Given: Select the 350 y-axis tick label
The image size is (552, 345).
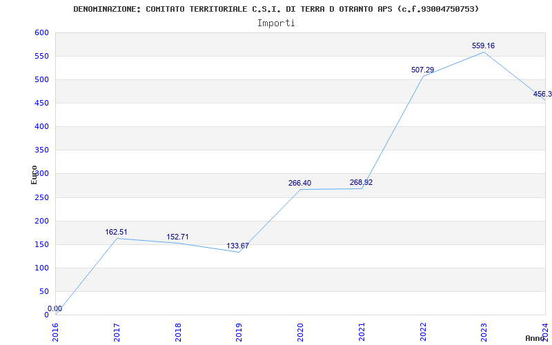Looking at the screenshot, I should [41, 150].
